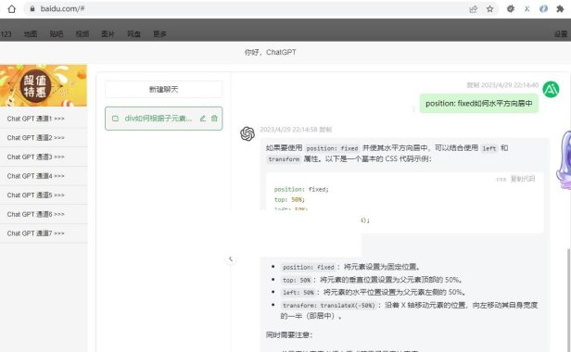Click the 'left: 50%' explanation bullet
Image resolution: width=571 pixels, height=352 pixels.
pos(374,293)
